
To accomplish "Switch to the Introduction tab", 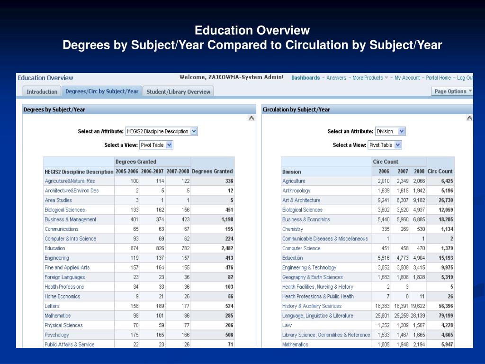I will pyautogui.click(x=42, y=91).
